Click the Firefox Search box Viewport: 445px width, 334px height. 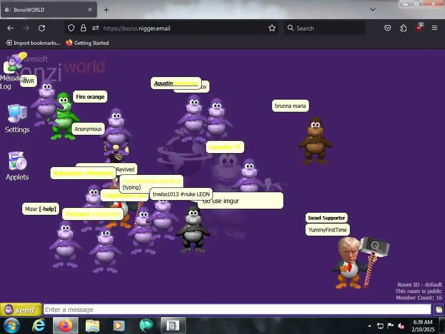pos(324,28)
